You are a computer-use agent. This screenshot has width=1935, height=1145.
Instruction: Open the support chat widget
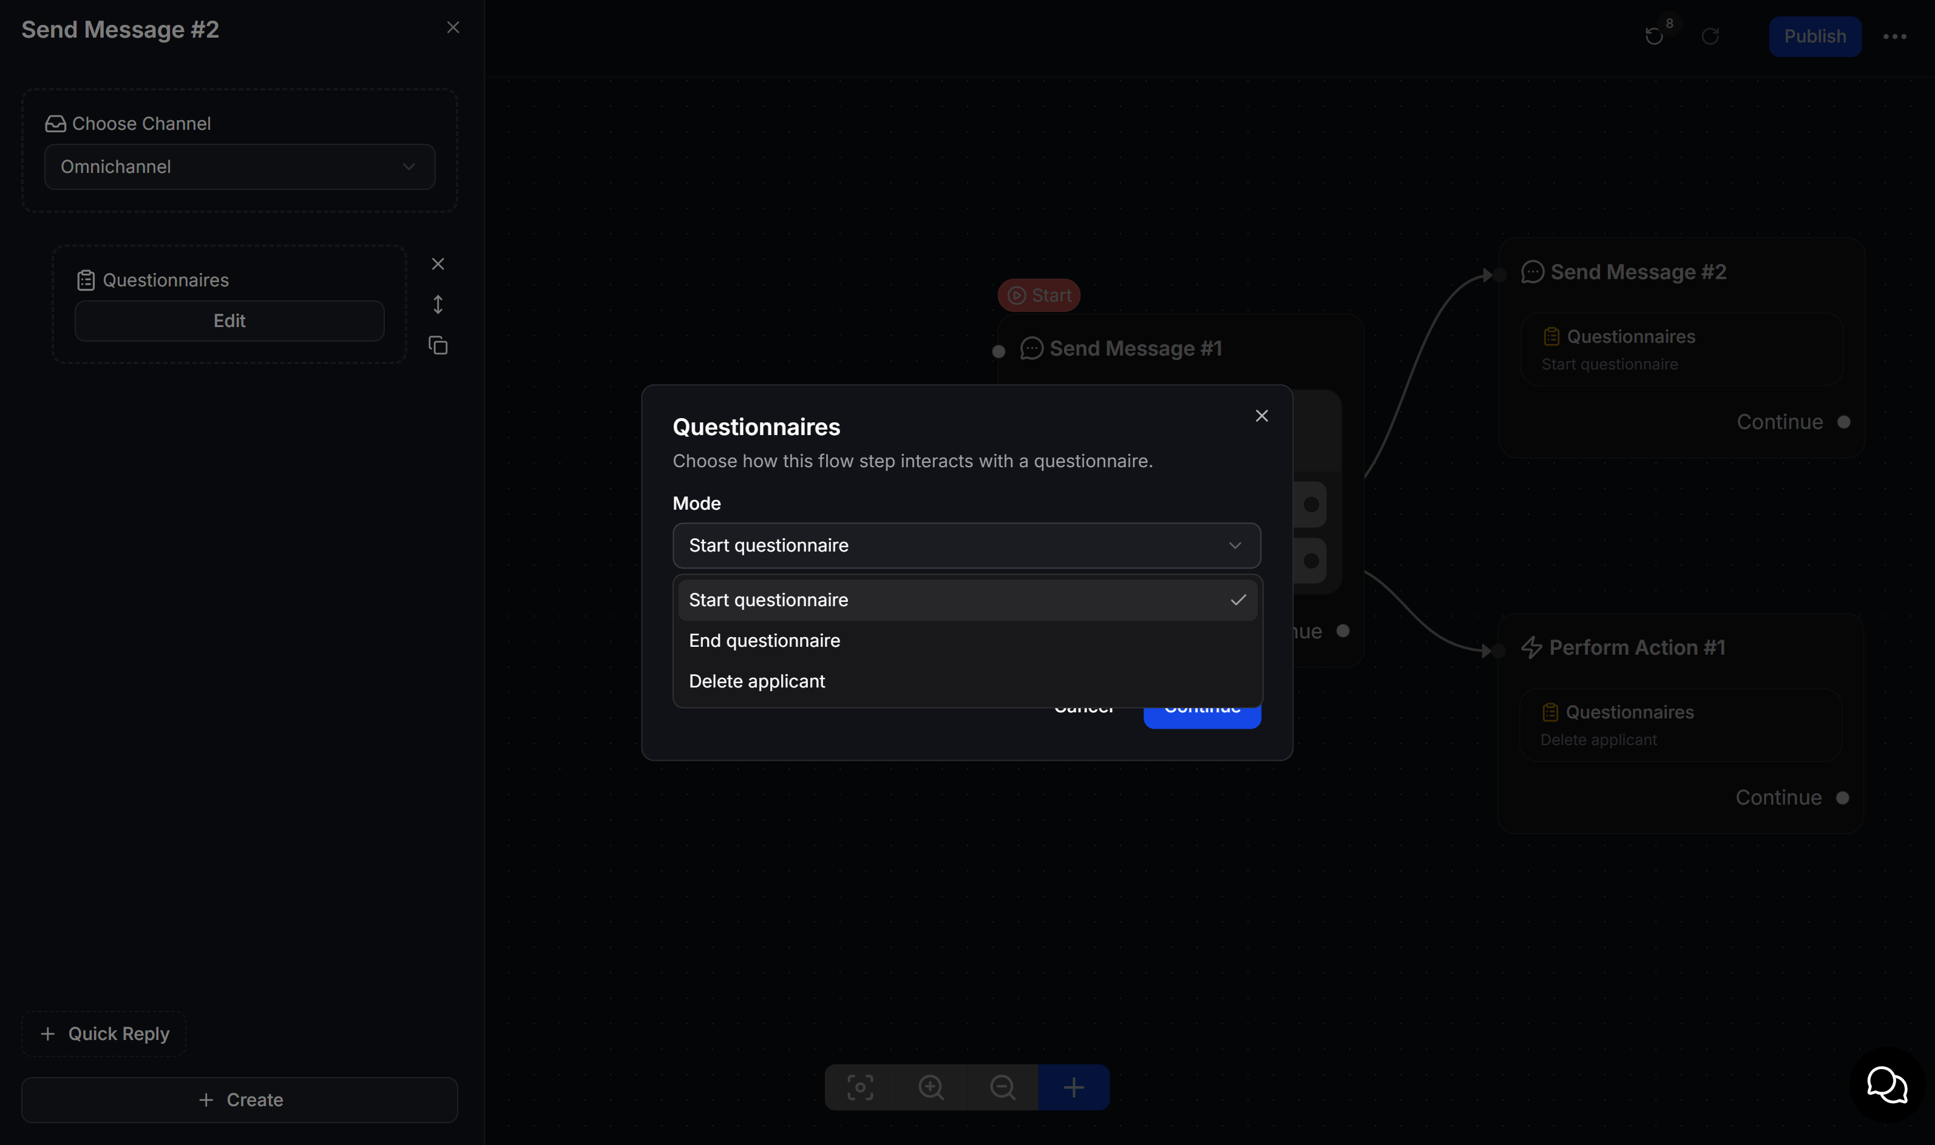pyautogui.click(x=1887, y=1085)
